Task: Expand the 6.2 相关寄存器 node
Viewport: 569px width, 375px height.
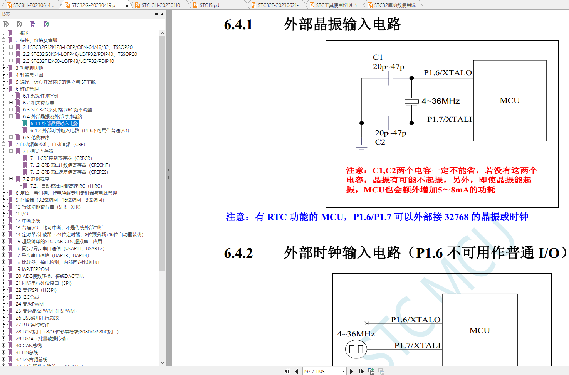Action: tap(11, 103)
